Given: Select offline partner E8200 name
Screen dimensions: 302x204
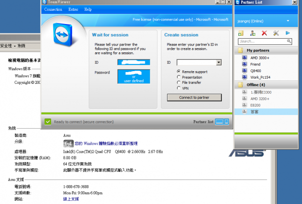Looking at the screenshot, I should click(x=255, y=106).
